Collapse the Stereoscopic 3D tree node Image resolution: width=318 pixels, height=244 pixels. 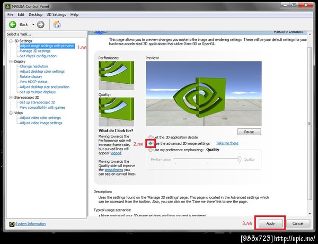click(11, 98)
